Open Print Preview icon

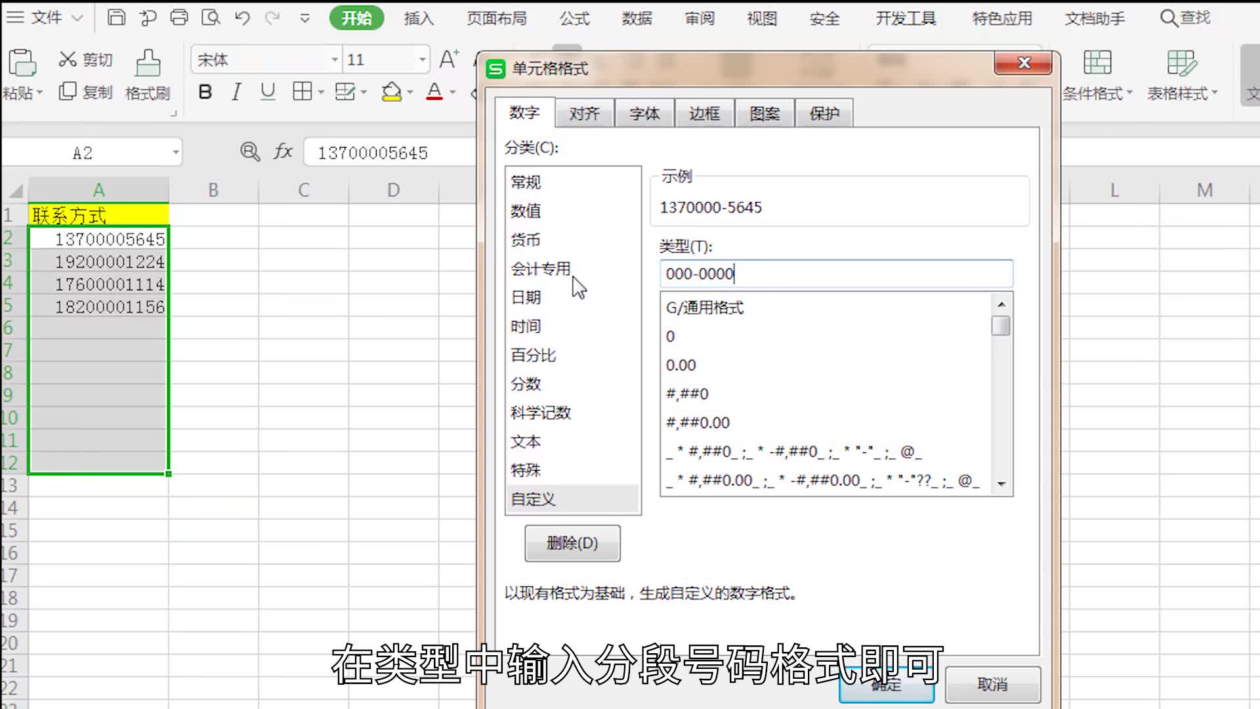pos(210,18)
